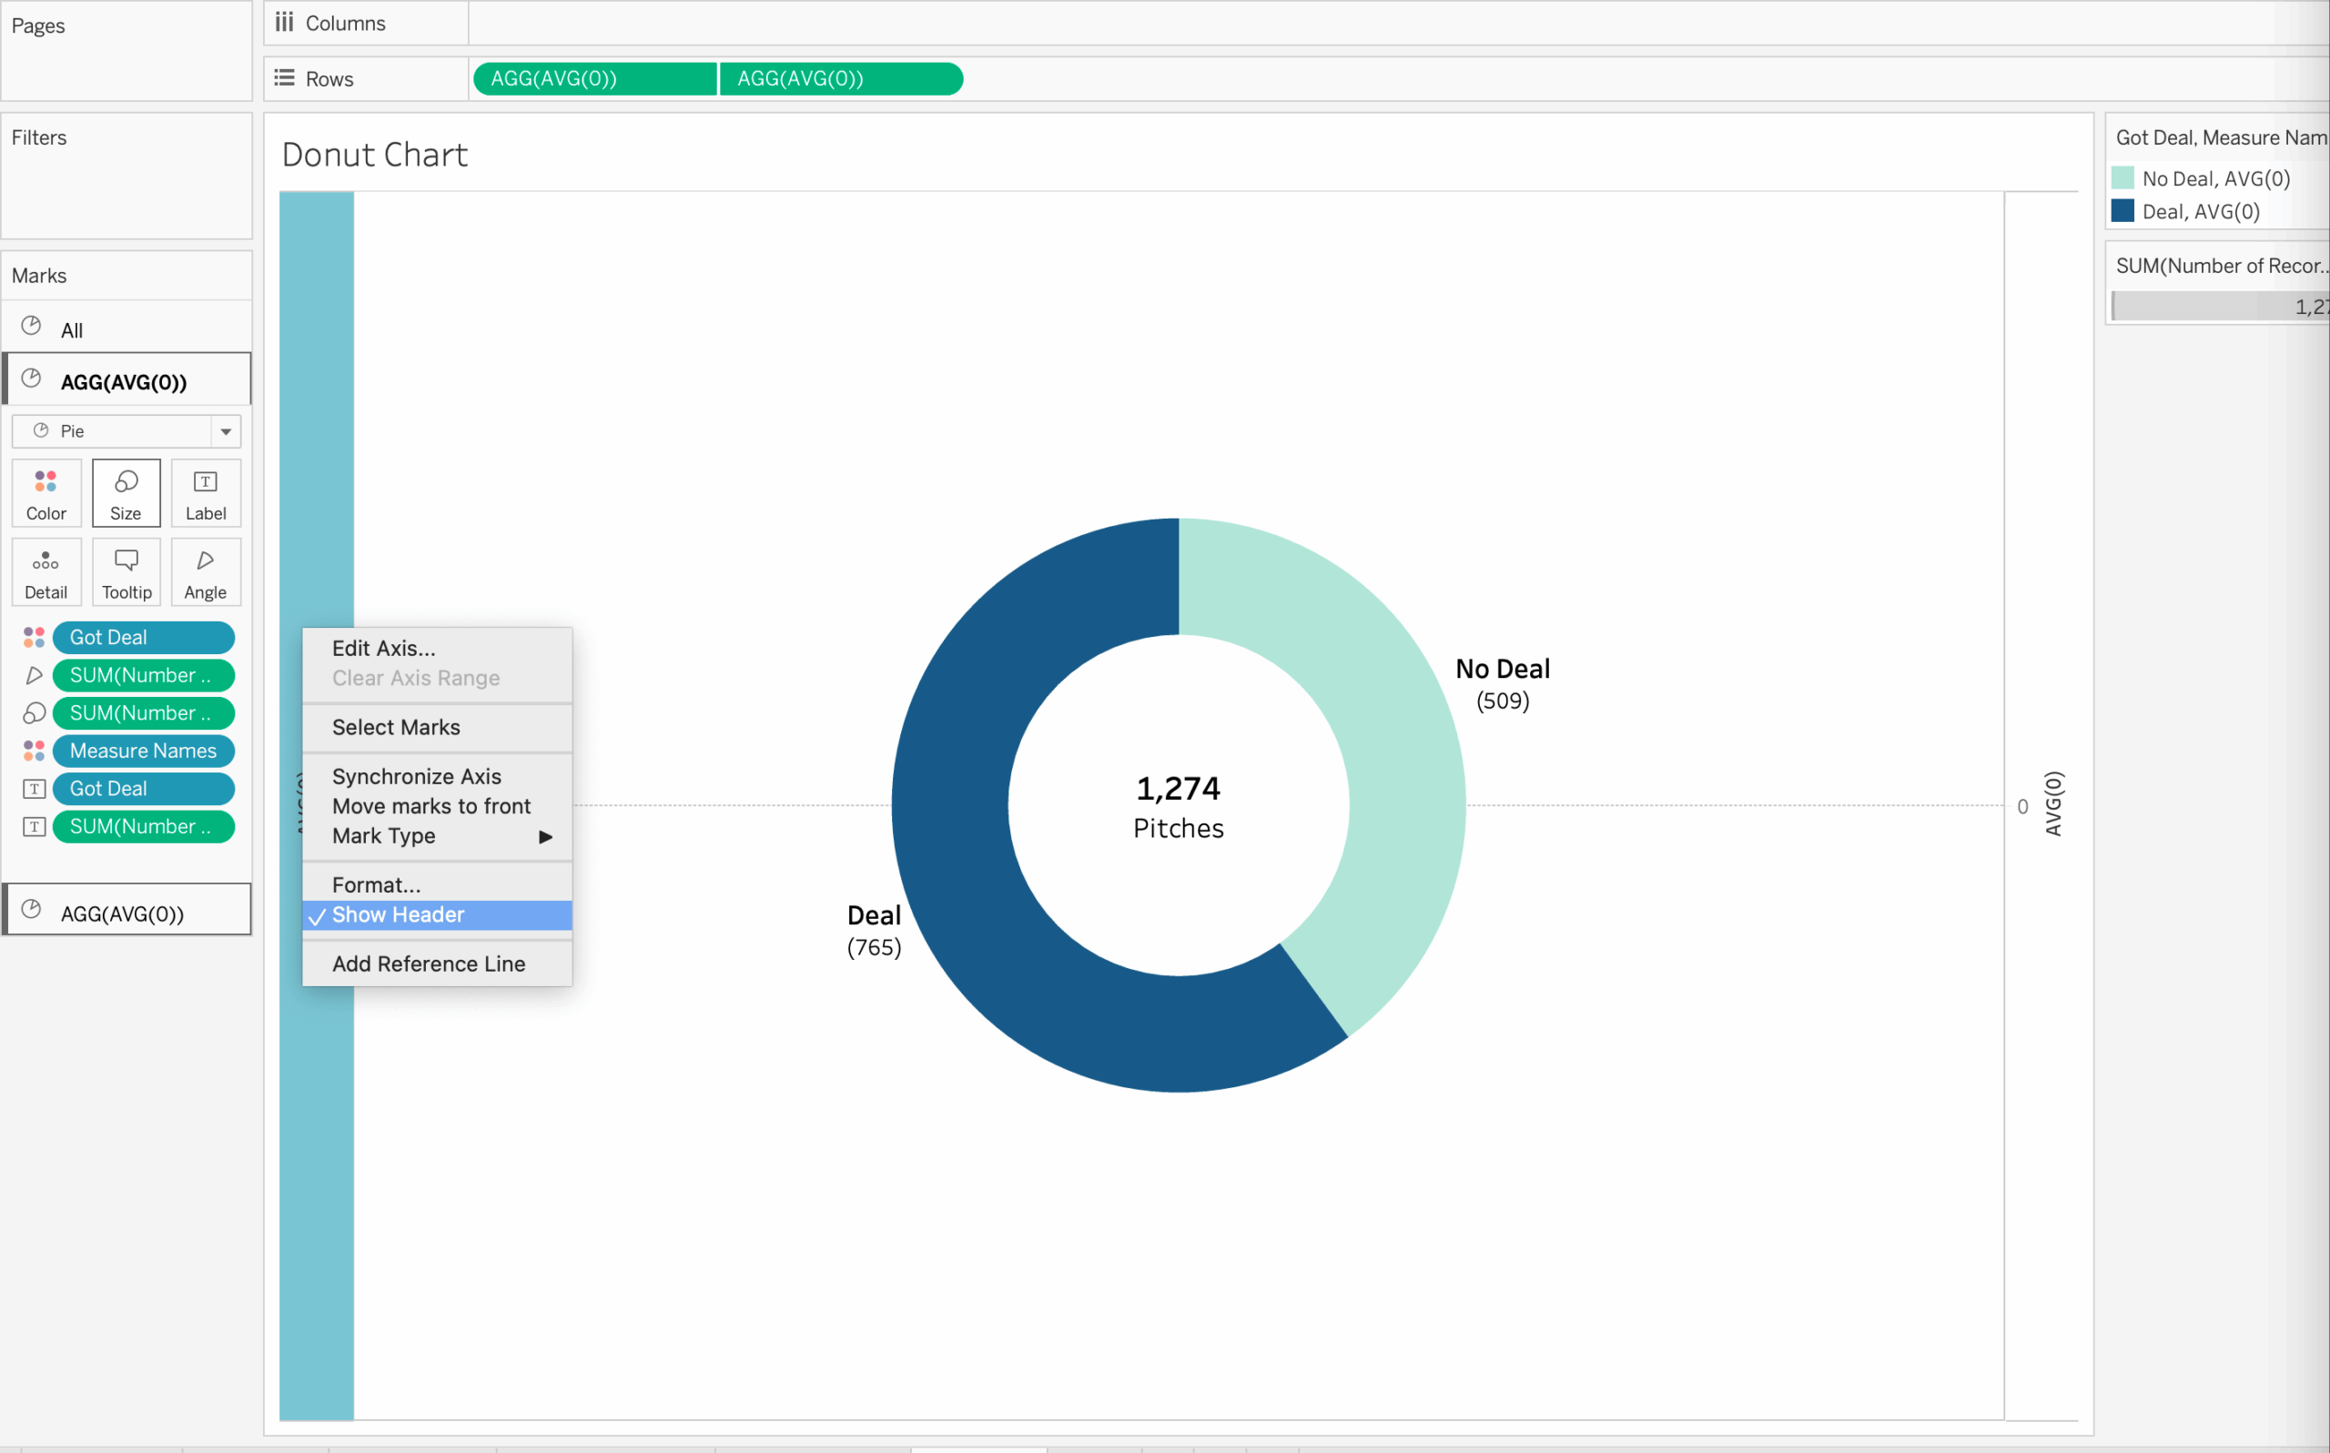Image resolution: width=2330 pixels, height=1453 pixels.
Task: Click the Angle shelf icon
Action: tap(205, 571)
